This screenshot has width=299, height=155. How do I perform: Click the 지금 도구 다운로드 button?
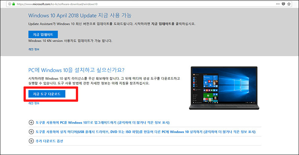pos(47,94)
